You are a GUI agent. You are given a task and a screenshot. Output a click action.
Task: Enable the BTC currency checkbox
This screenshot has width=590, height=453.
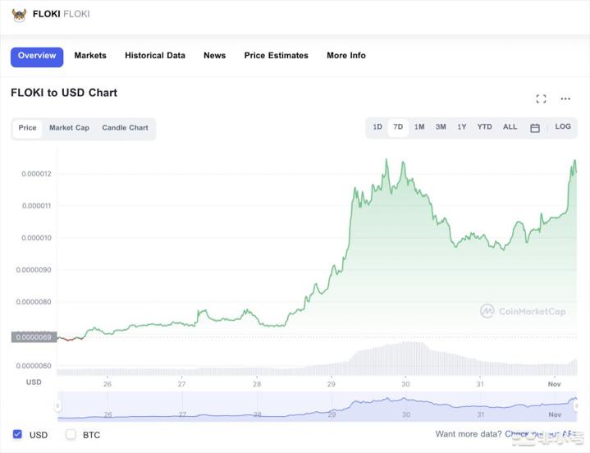pyautogui.click(x=71, y=434)
